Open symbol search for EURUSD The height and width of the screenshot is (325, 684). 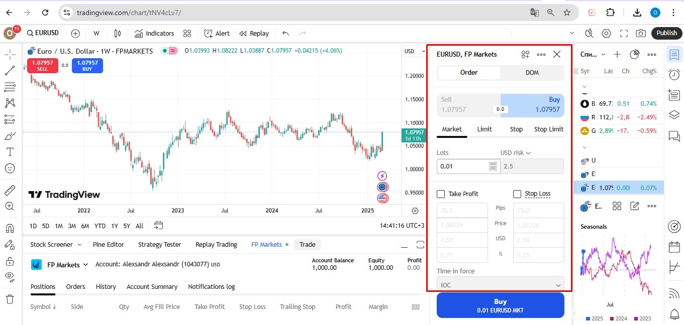43,33
